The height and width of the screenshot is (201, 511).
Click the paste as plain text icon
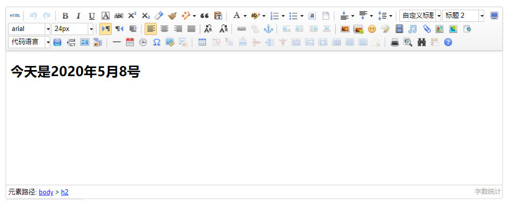coord(218,15)
